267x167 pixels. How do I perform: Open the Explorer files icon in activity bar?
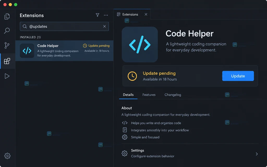[7, 16]
